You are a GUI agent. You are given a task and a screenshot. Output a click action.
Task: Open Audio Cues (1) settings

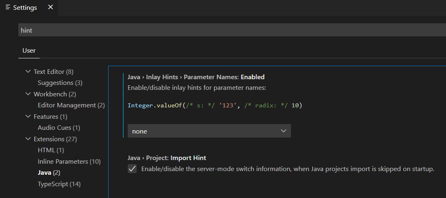(x=59, y=128)
